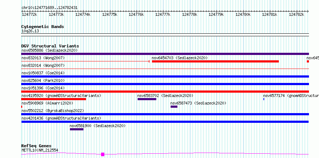This screenshot has height=158, width=319.
Task: Click nsv6587473 (Sedlazeck2020) label
Action: [x=198, y=103]
